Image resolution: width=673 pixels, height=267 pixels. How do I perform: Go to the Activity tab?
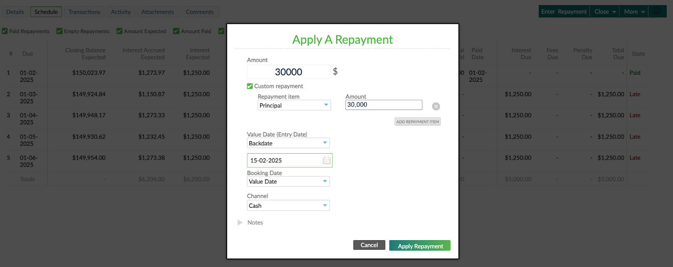[x=121, y=12]
